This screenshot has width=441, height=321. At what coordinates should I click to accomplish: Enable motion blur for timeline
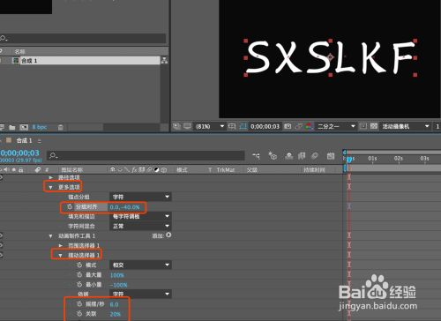[x=315, y=156]
